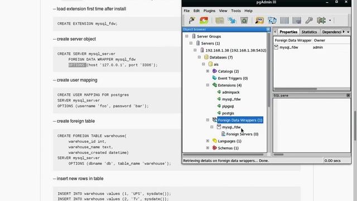Select the postgis extension

click(x=228, y=113)
